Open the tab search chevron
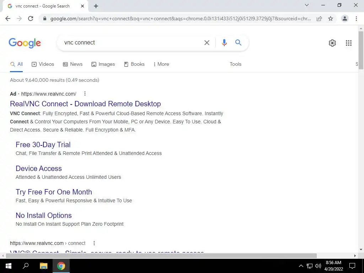Image resolution: width=364 pixels, height=273 pixels. [x=307, y=5]
